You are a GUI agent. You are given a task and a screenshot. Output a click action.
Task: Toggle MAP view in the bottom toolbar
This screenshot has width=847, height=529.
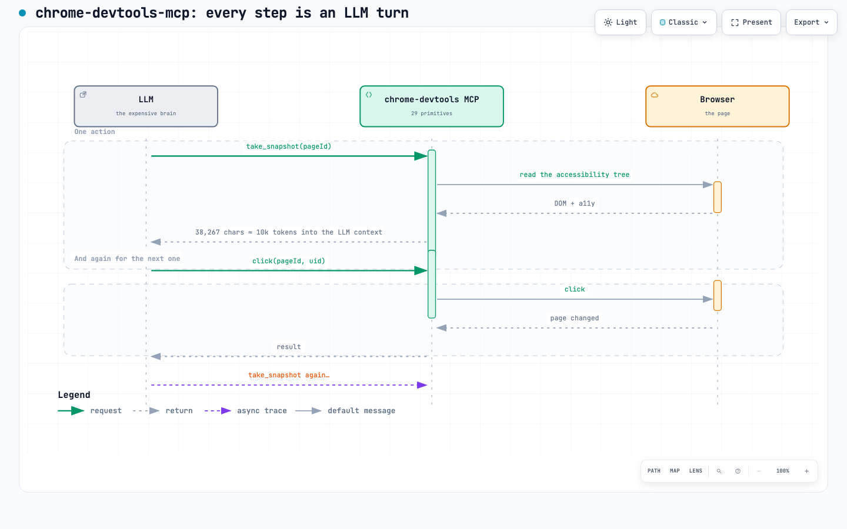coord(675,471)
